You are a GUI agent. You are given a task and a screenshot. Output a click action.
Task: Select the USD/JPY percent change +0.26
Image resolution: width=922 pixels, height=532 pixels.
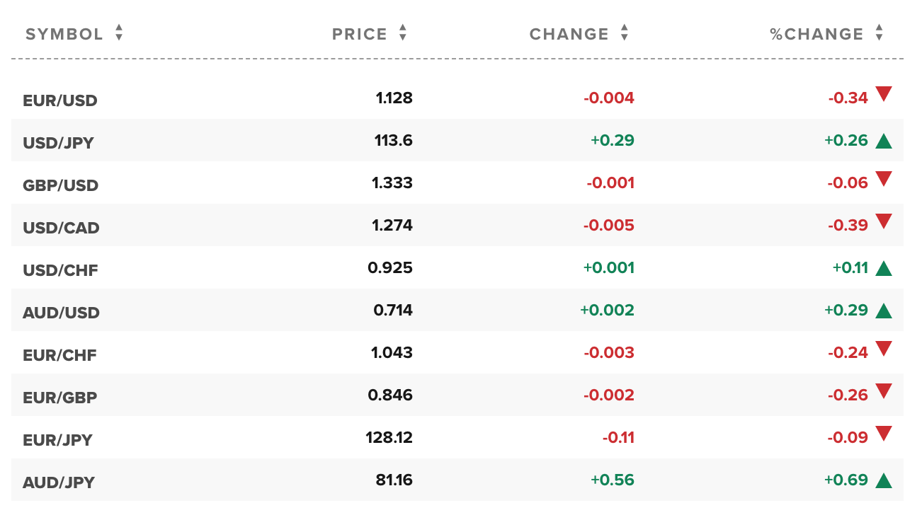(846, 141)
